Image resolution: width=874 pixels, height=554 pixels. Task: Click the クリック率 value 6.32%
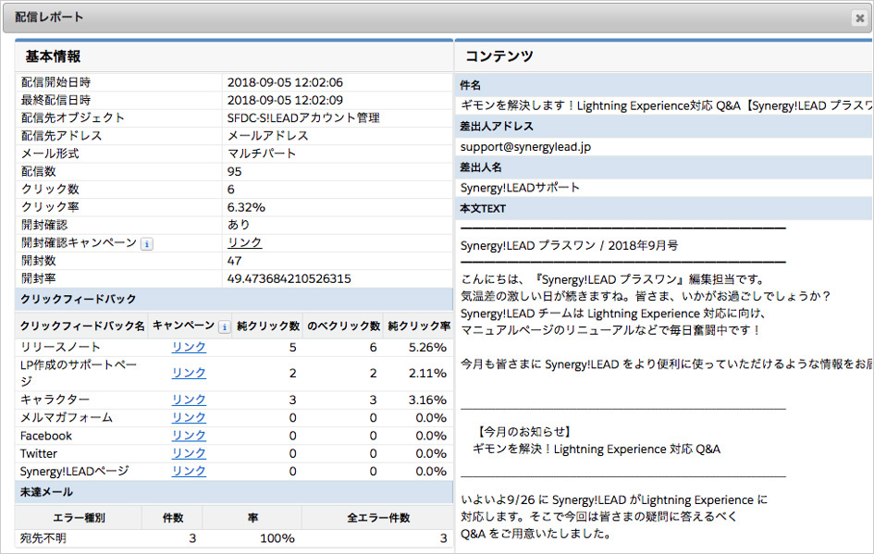(x=246, y=207)
